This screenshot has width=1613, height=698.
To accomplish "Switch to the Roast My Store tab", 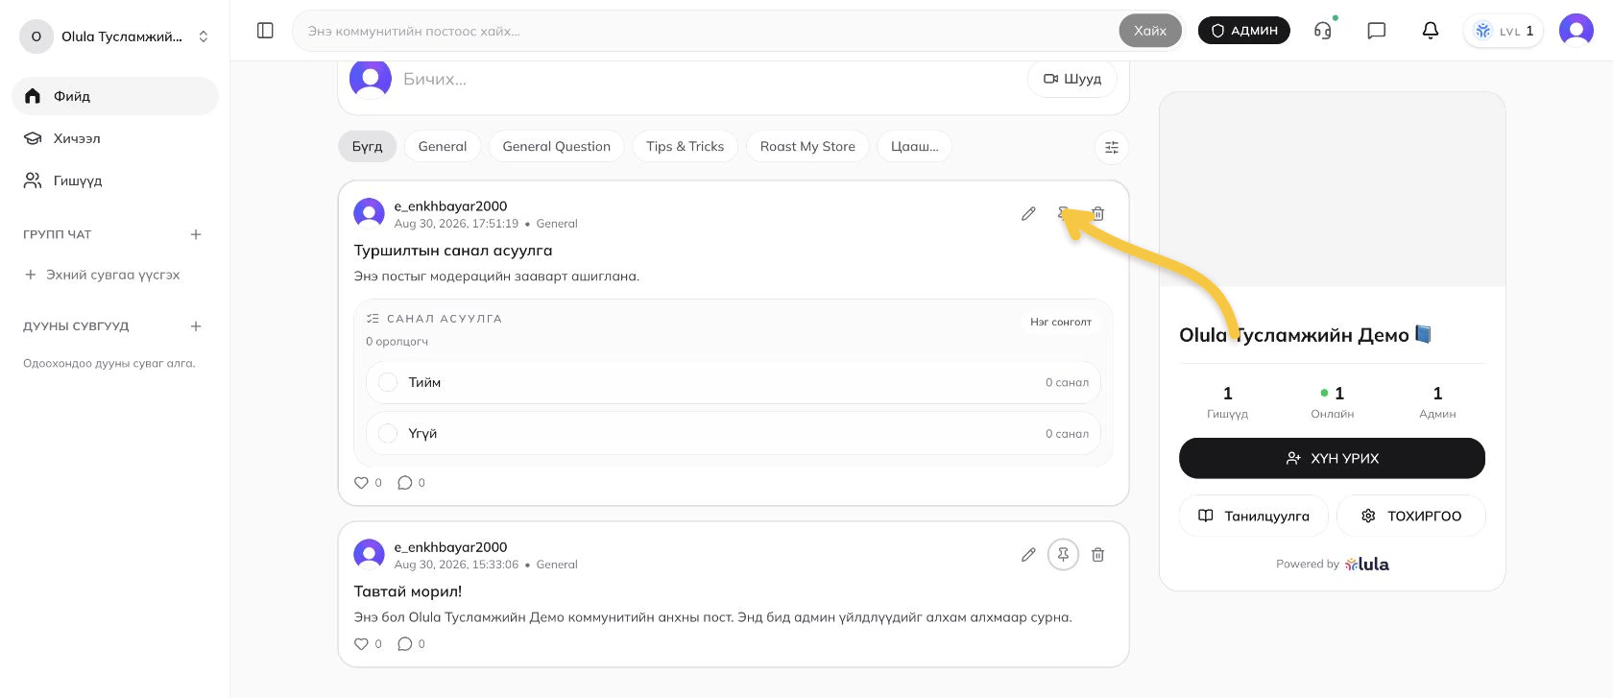I will pos(807,147).
